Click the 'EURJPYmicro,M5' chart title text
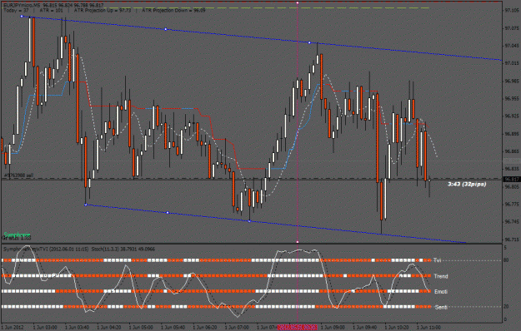 click(x=21, y=6)
